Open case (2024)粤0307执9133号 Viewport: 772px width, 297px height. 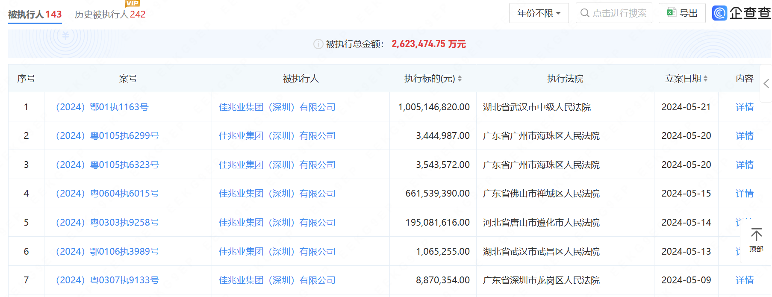click(107, 280)
